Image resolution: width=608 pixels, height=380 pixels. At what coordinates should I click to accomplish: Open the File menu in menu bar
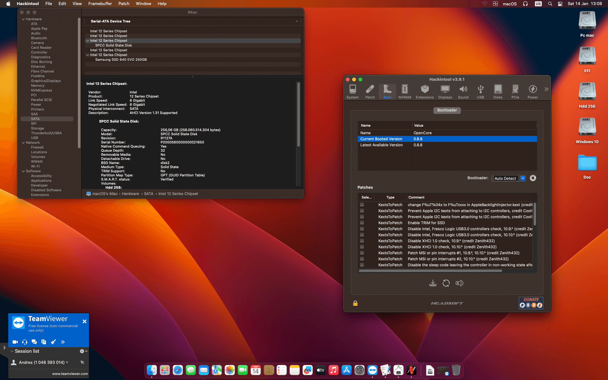pyautogui.click(x=48, y=3)
